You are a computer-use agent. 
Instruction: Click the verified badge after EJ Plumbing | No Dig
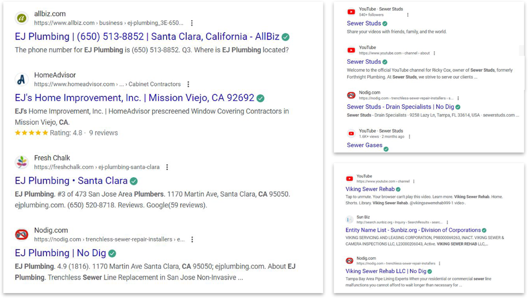[x=112, y=253]
